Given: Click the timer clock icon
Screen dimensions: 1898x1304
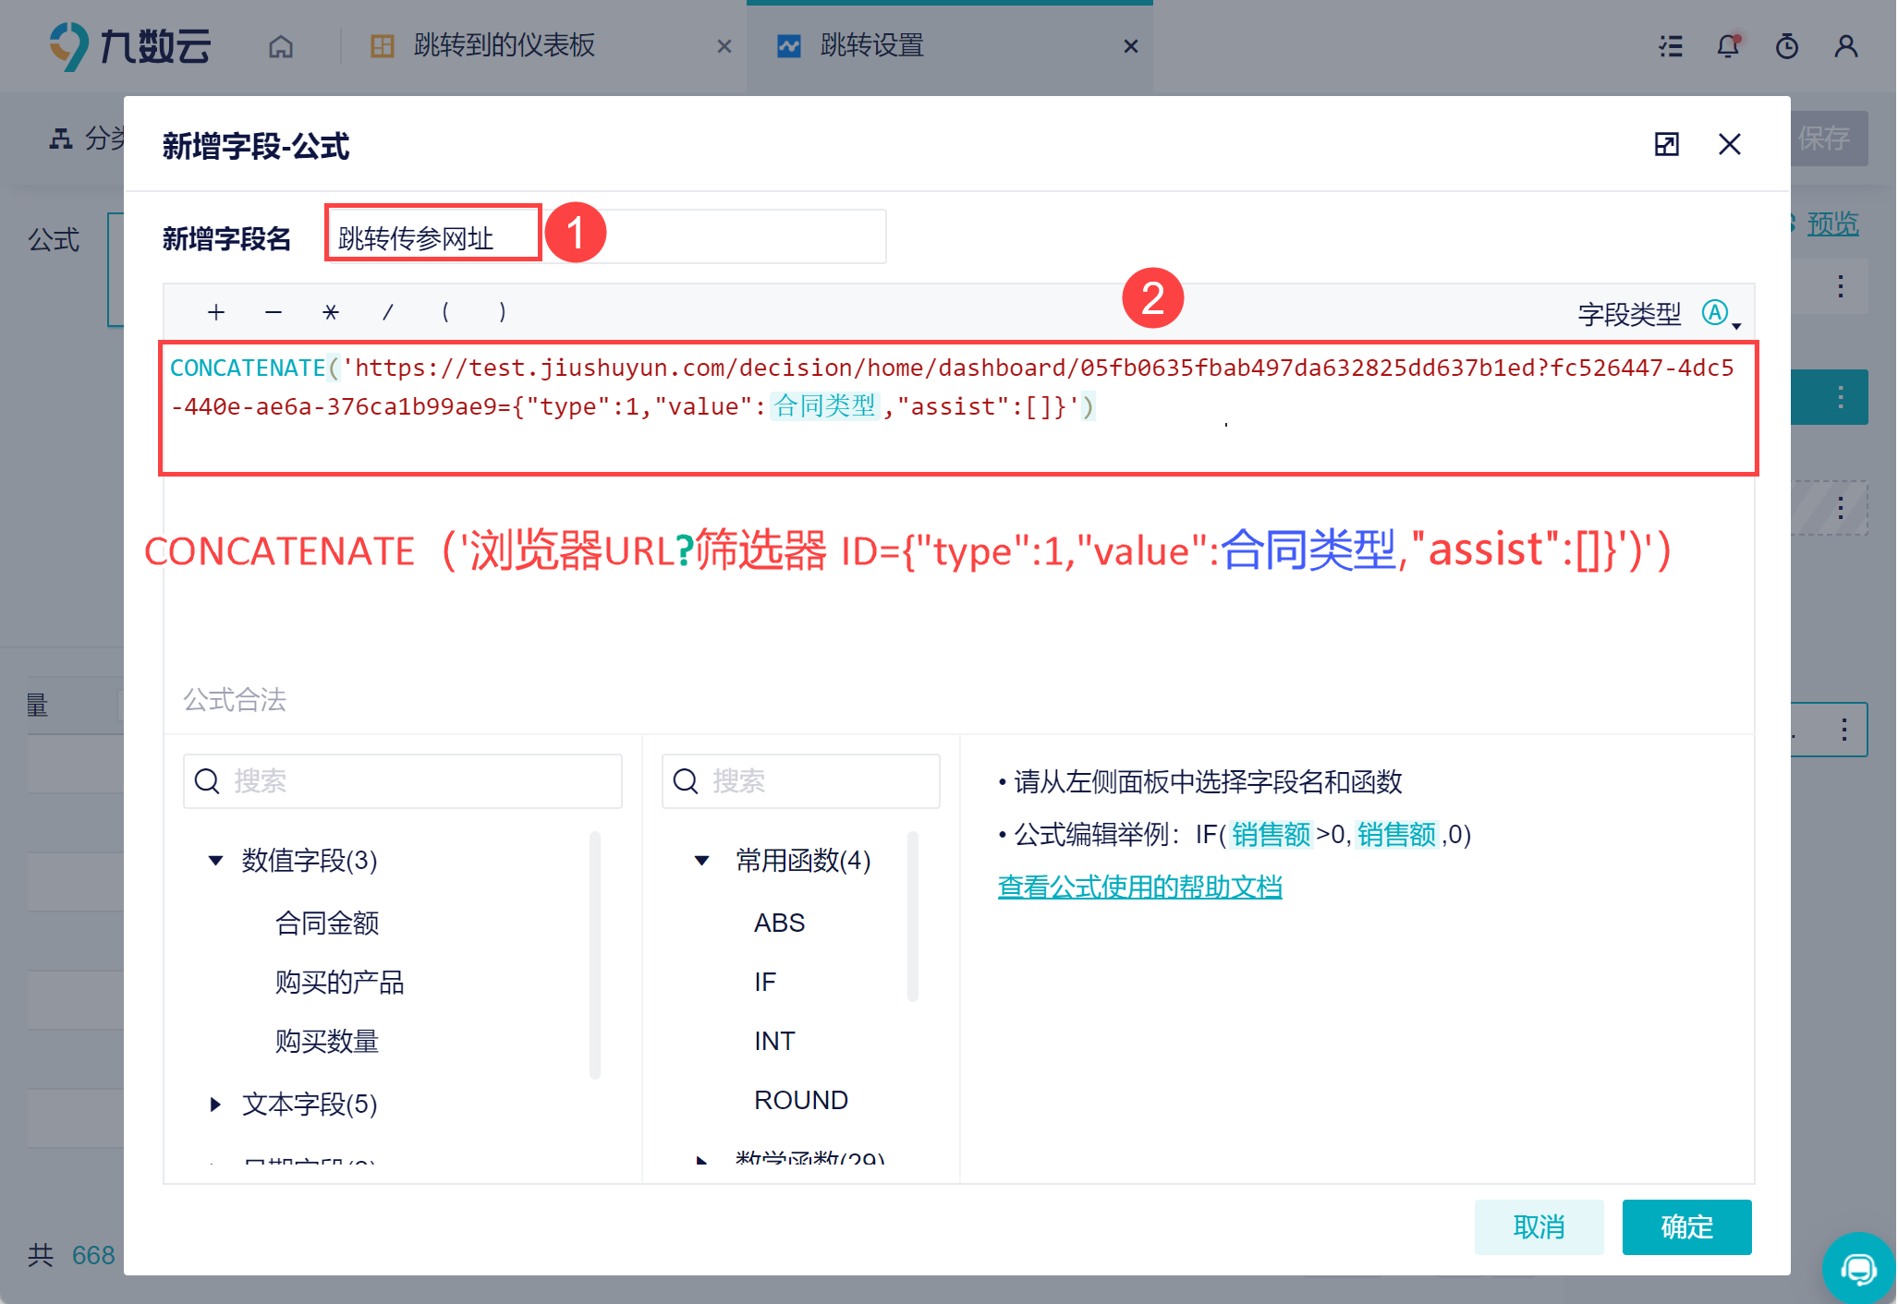Looking at the screenshot, I should click(1787, 46).
